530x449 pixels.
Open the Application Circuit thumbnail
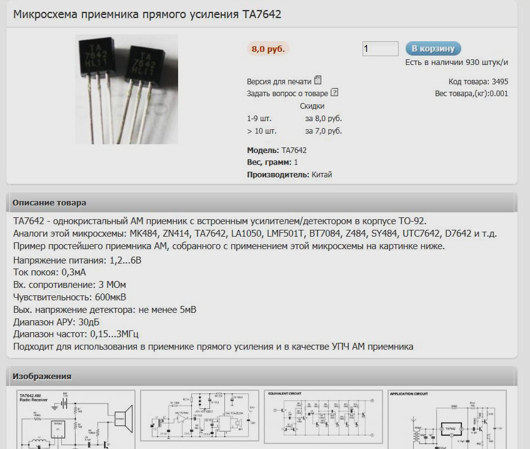click(x=447, y=419)
